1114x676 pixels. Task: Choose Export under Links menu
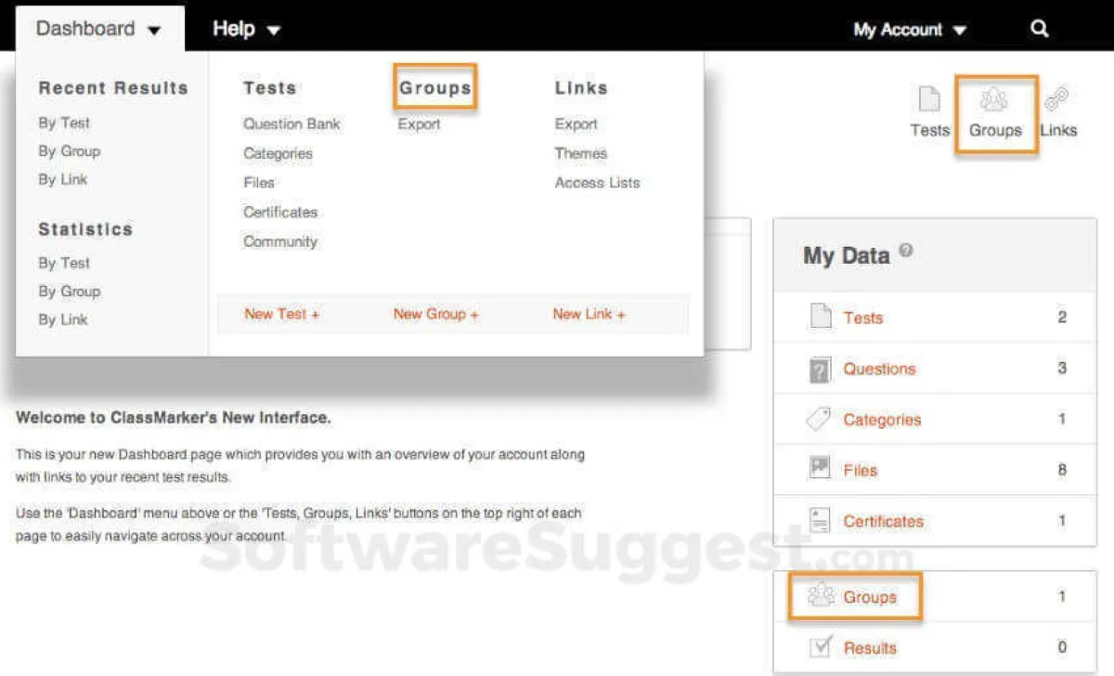tap(576, 123)
